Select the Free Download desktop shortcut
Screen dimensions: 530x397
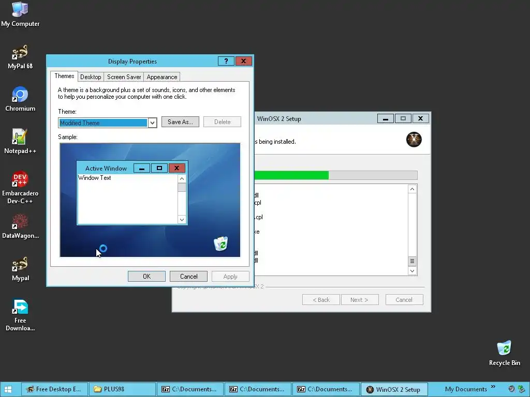tap(20, 315)
